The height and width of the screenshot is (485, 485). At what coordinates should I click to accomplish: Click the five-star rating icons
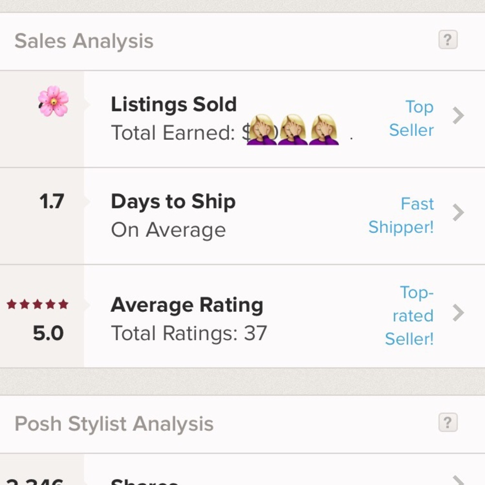coord(38,305)
